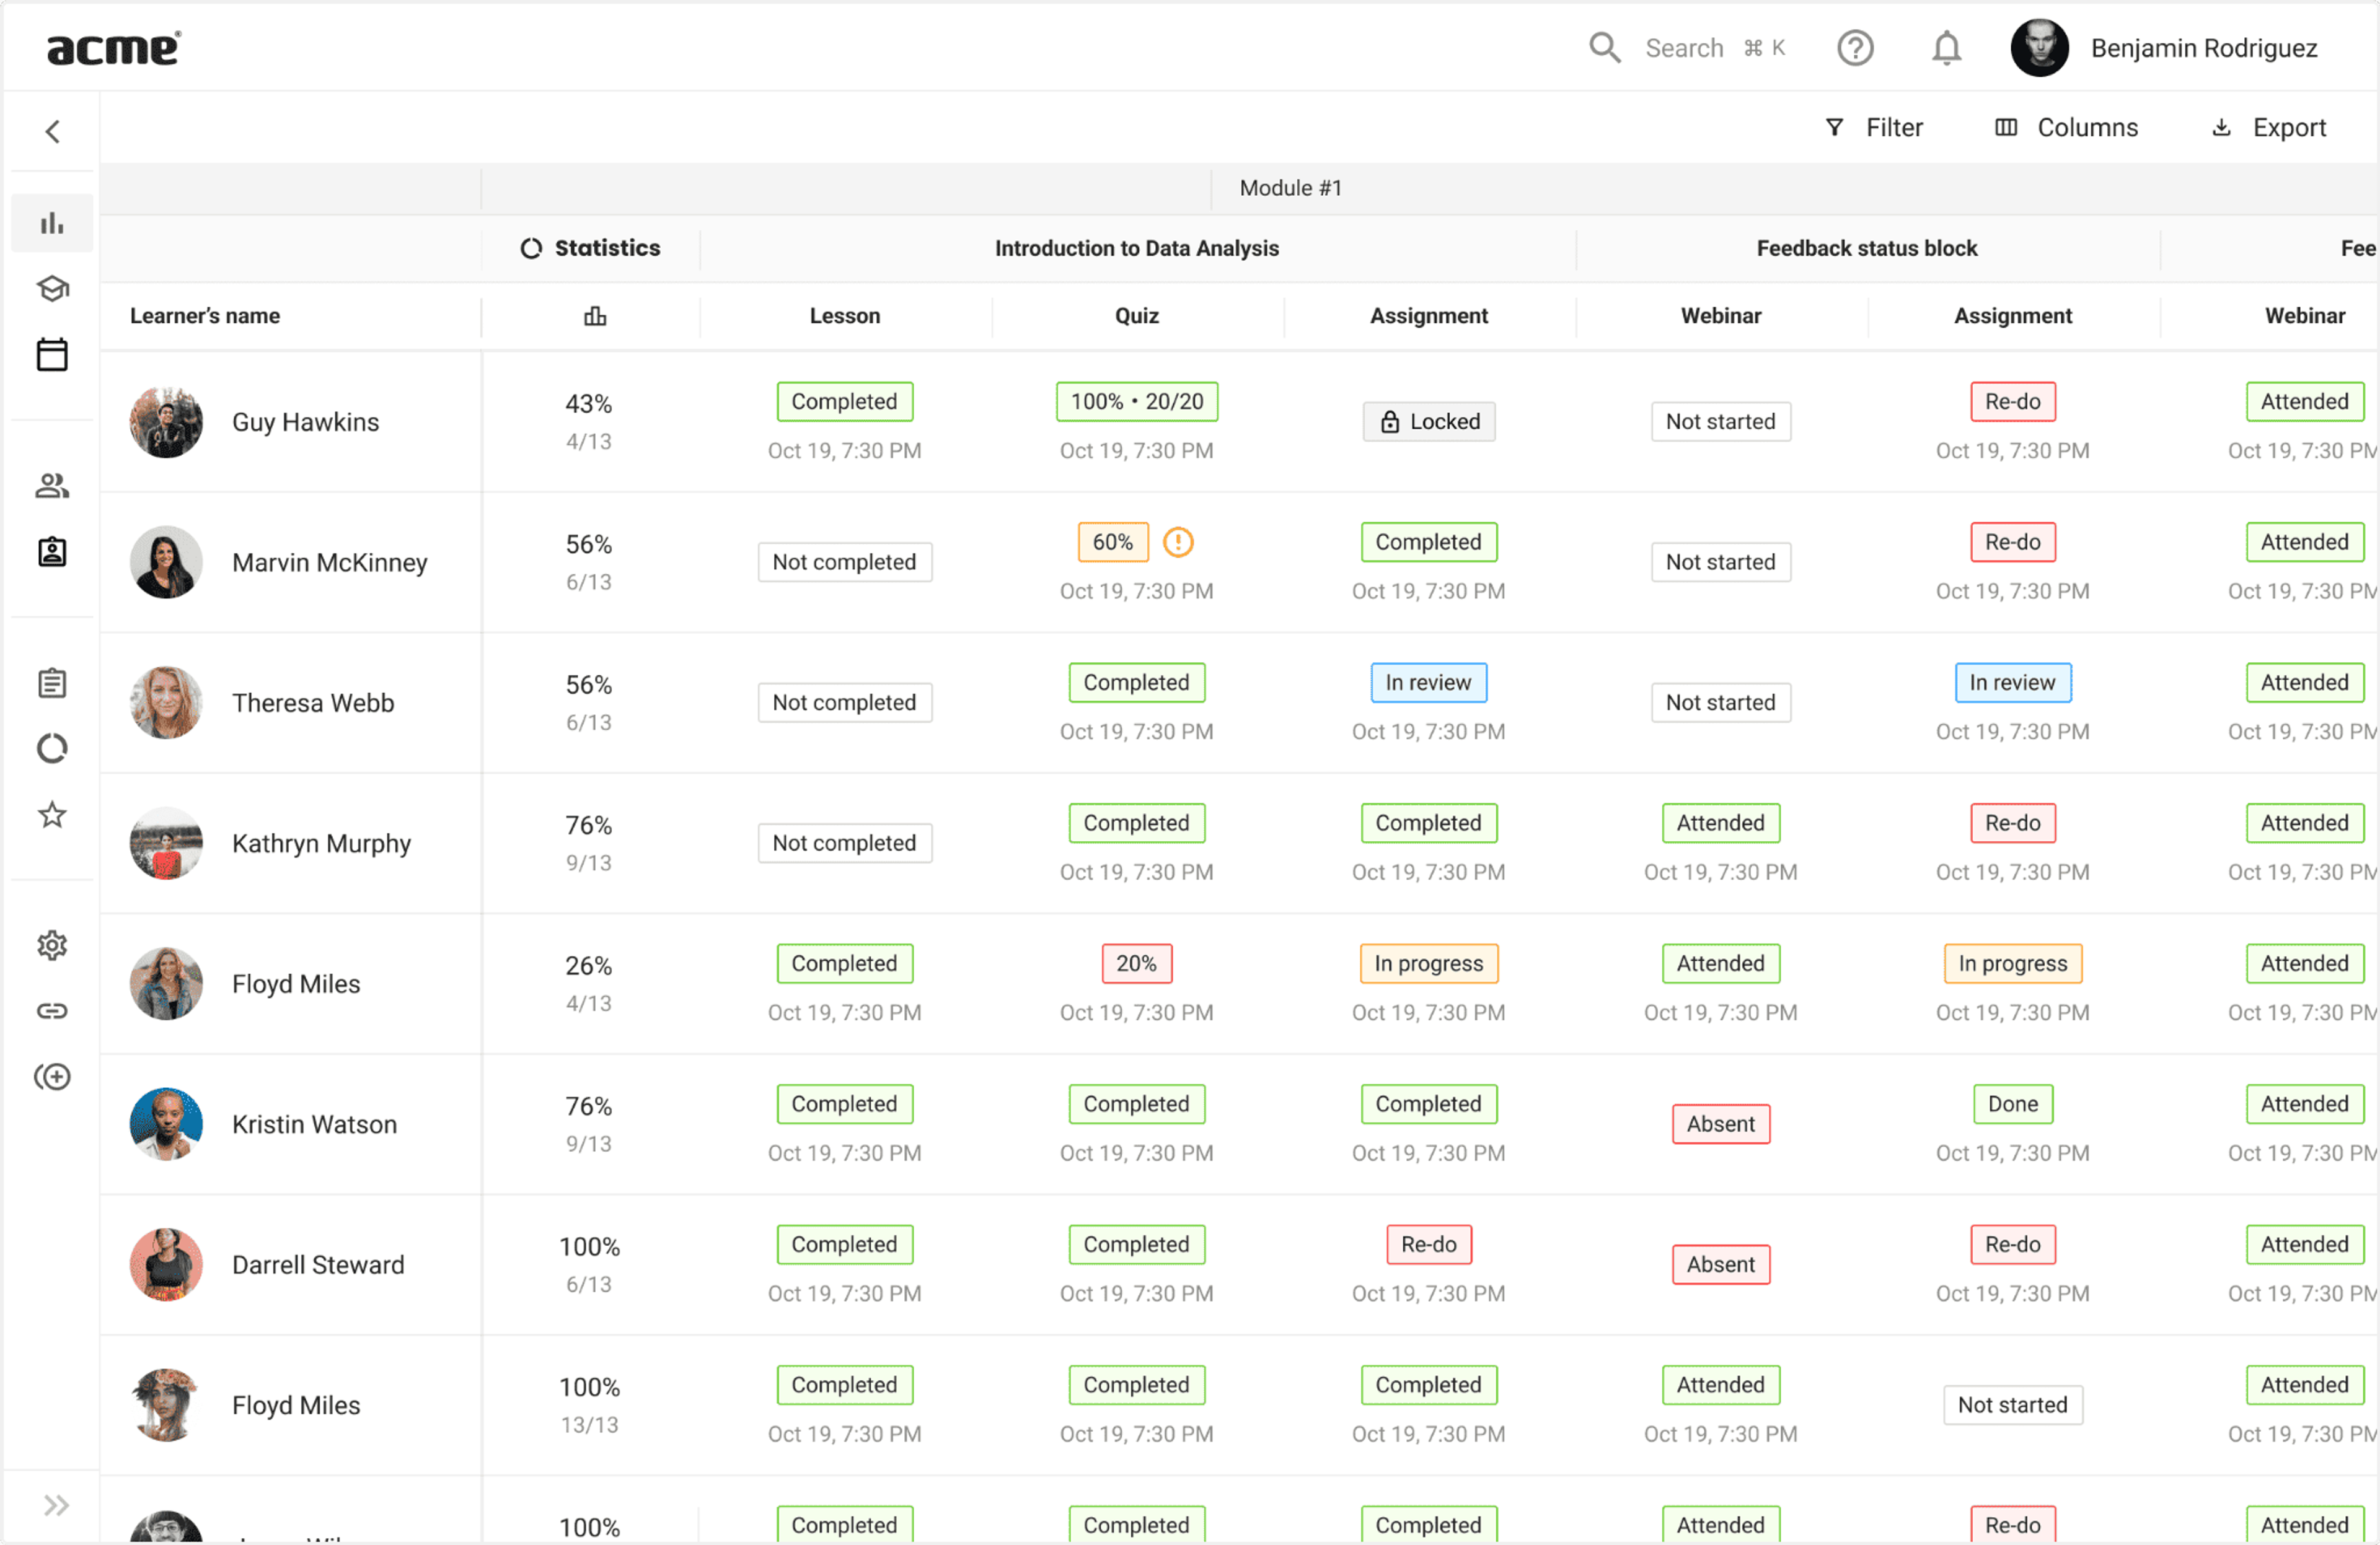Expand the sidebar with double chevron
2380x1545 pixels.
coord(56,1505)
